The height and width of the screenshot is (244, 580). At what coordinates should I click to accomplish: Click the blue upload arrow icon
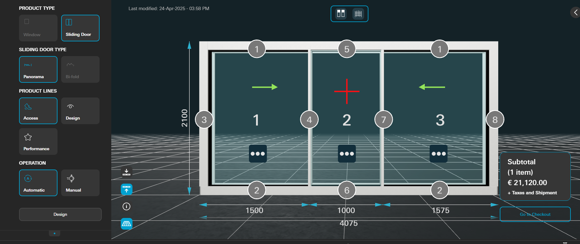(126, 189)
